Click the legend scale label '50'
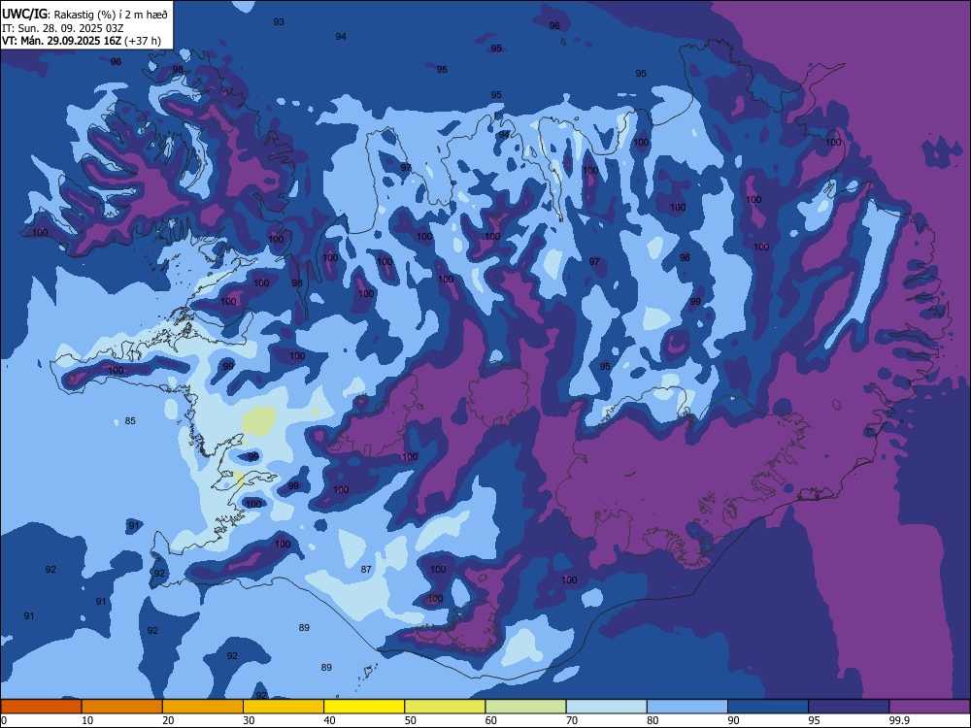Screen dimensions: 971x728 (x=410, y=720)
